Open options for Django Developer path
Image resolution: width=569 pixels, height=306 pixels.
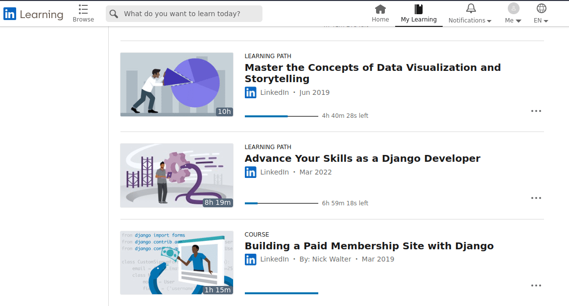(x=536, y=198)
